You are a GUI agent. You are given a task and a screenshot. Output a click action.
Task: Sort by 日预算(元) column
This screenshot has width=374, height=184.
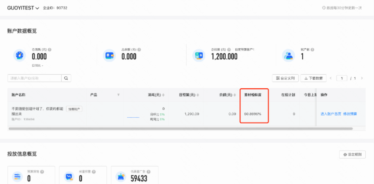197,95
